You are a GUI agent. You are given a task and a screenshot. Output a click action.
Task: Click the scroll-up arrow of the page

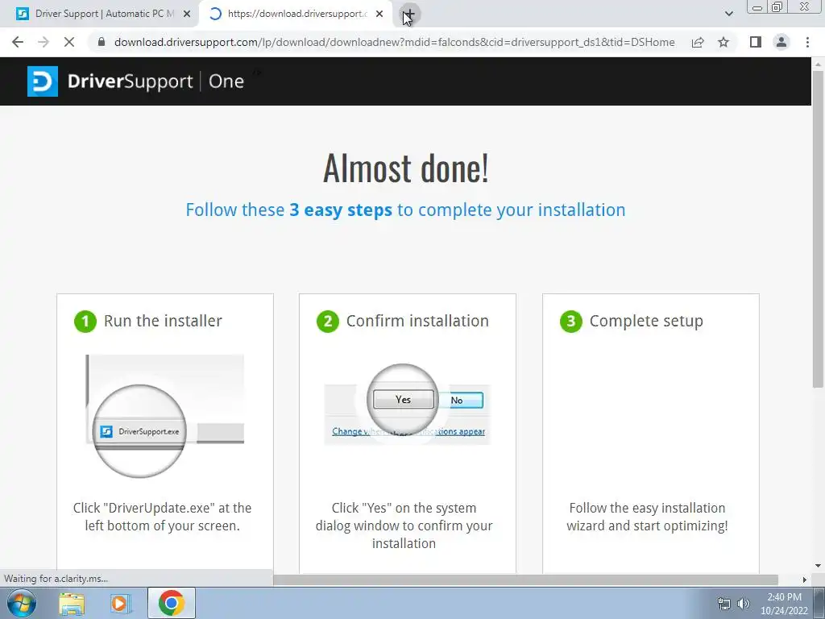(818, 64)
